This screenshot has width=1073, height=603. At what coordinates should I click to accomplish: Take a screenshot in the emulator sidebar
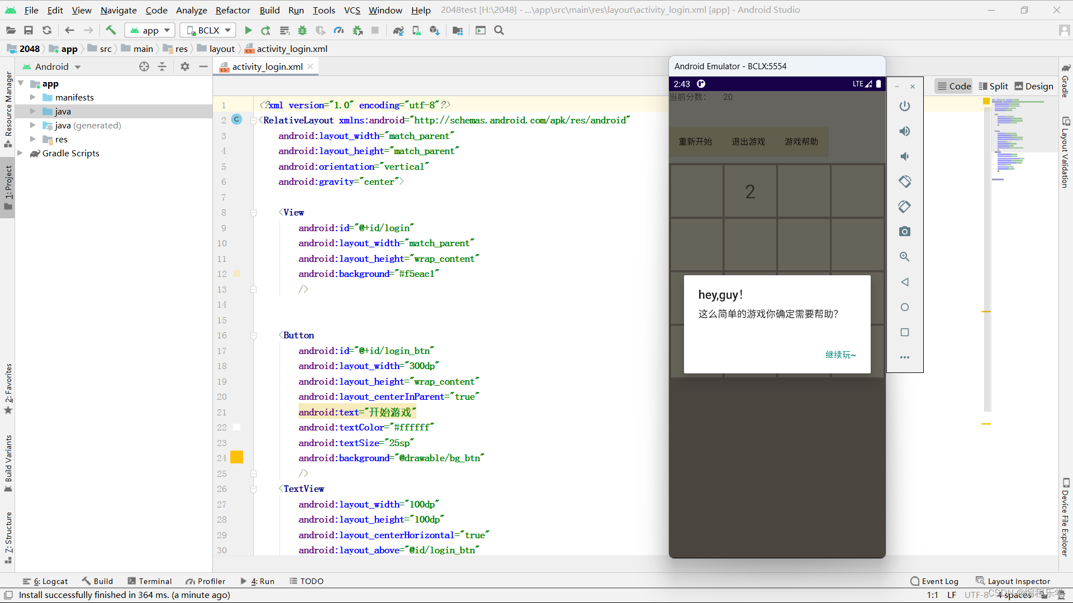pos(905,231)
